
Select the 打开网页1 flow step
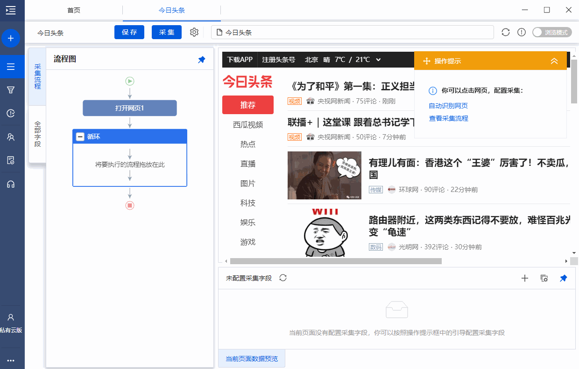[x=130, y=108]
